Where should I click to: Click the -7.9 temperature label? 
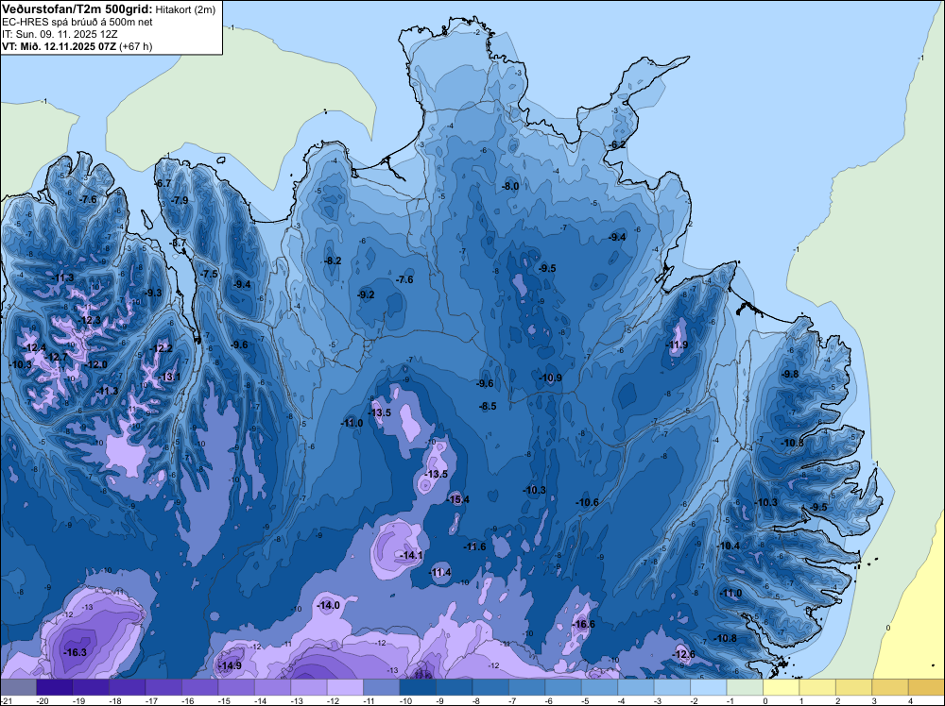(180, 200)
